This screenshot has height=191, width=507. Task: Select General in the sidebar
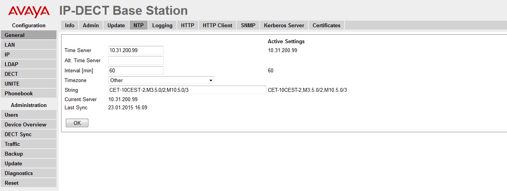(x=28, y=35)
